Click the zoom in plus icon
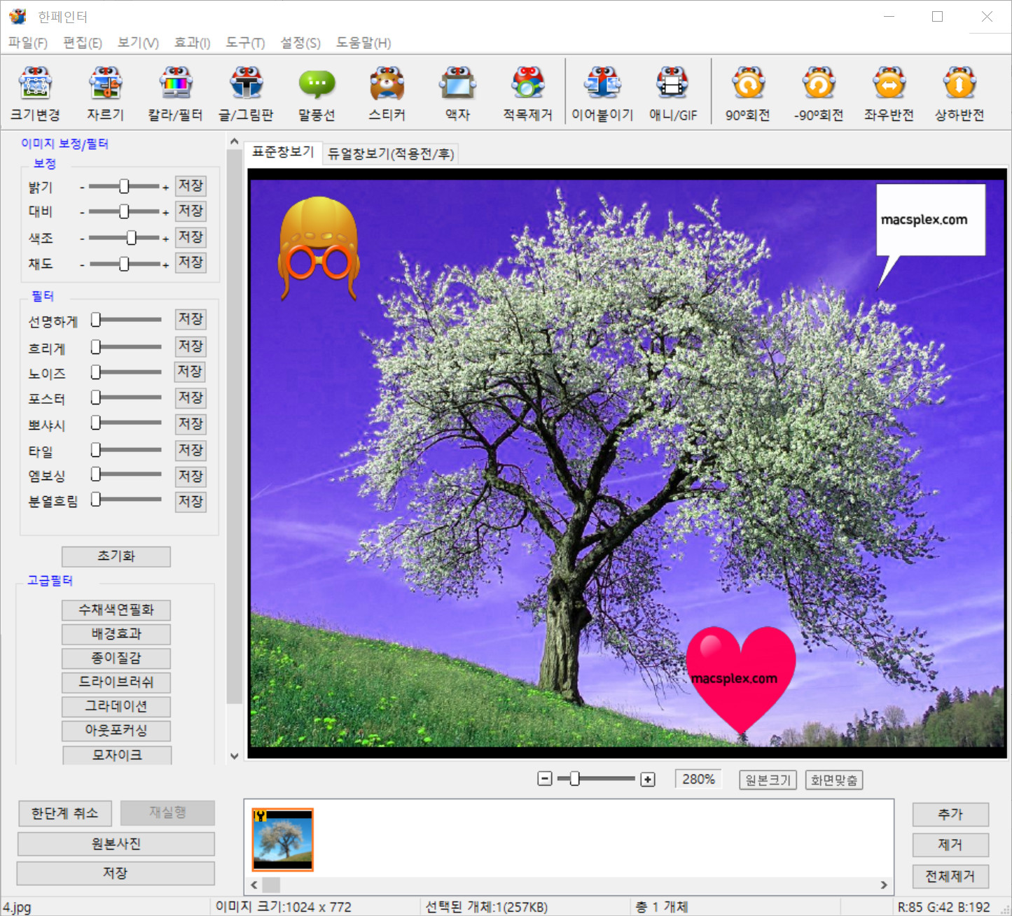1012x916 pixels. click(648, 780)
